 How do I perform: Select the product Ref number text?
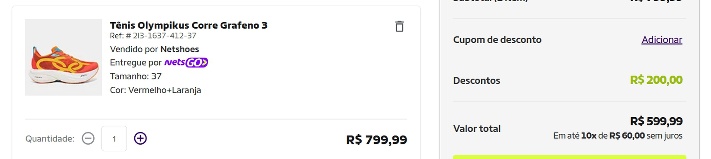point(153,36)
